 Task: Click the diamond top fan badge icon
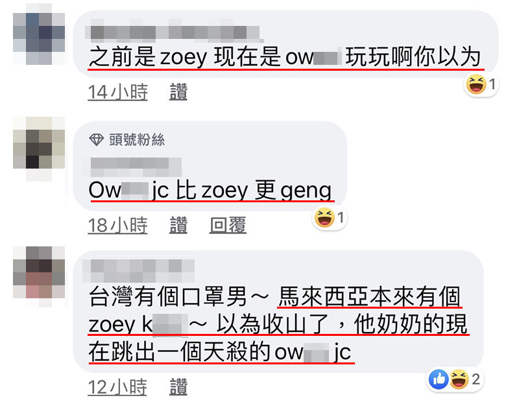coord(97,139)
